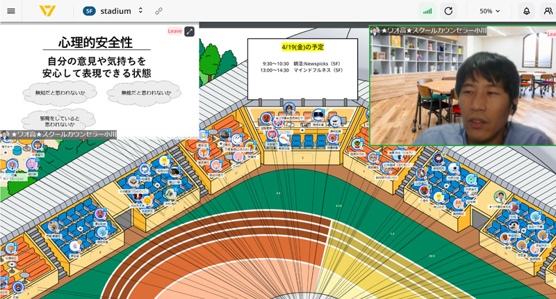
Task: Leave the shared screen presentation
Action: (174, 31)
